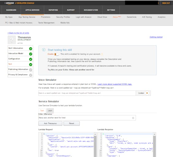This screenshot has height=157, width=173.
Task: Open the Dashboard menu
Action: pos(11,10)
